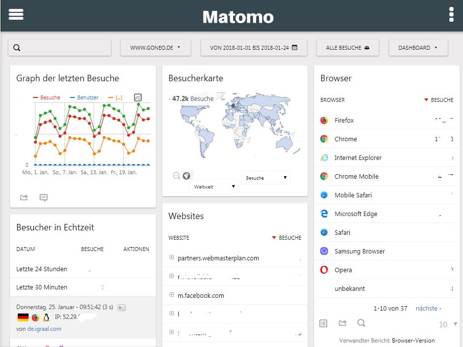Toggle the [...] series in graph legend
463x347 pixels.
[115, 97]
